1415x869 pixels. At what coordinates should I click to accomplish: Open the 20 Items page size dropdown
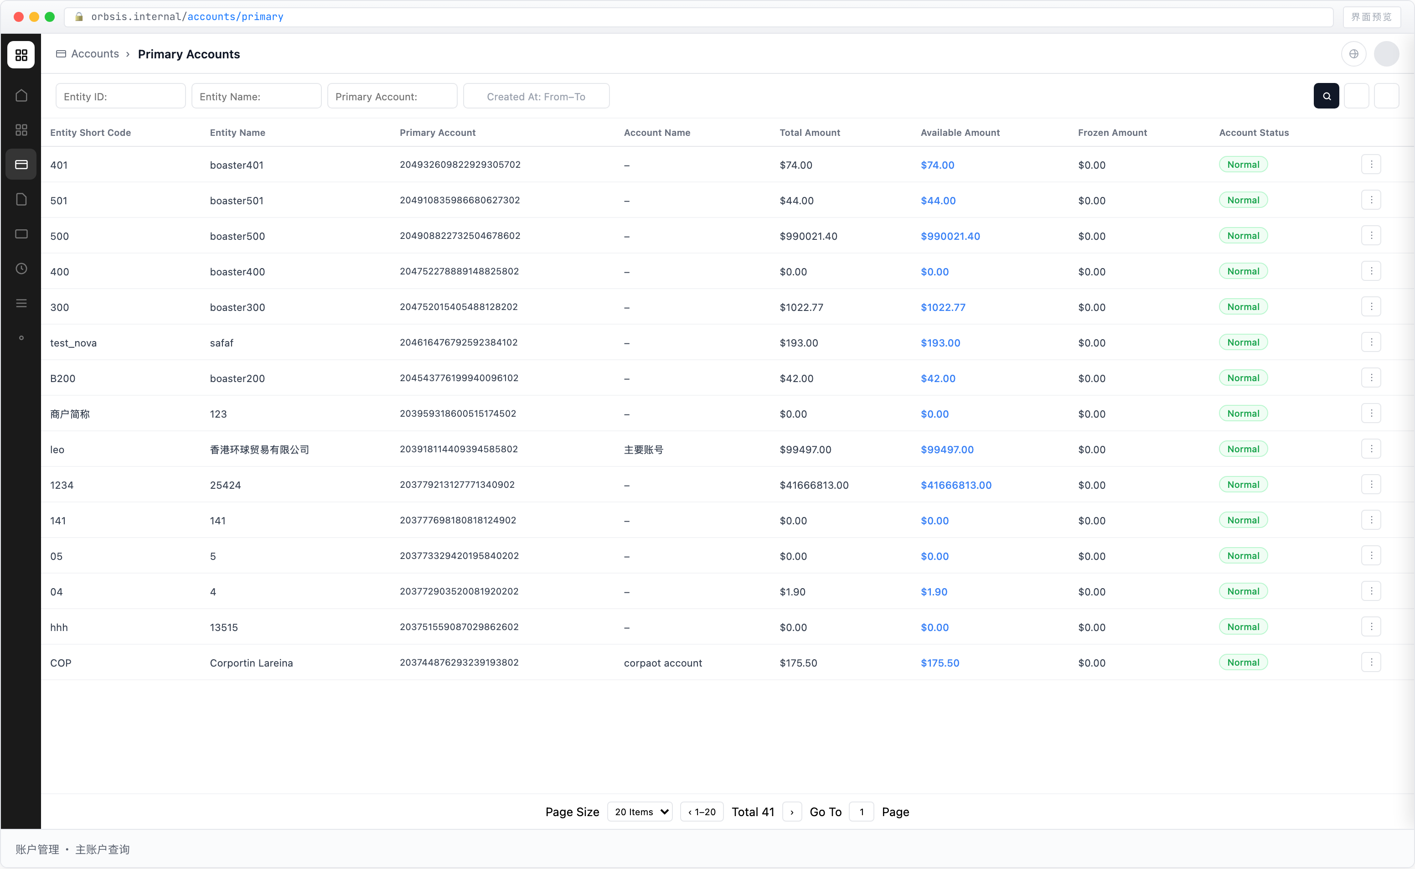coord(640,812)
